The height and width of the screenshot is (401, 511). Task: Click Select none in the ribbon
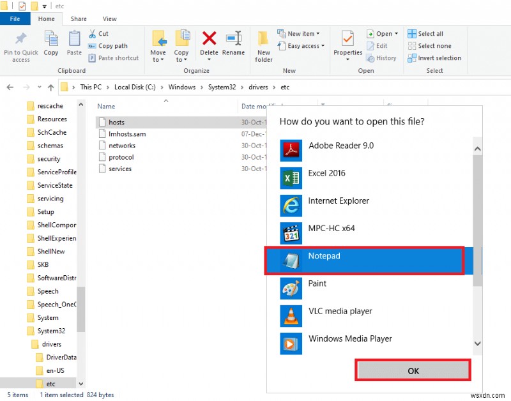429,46
